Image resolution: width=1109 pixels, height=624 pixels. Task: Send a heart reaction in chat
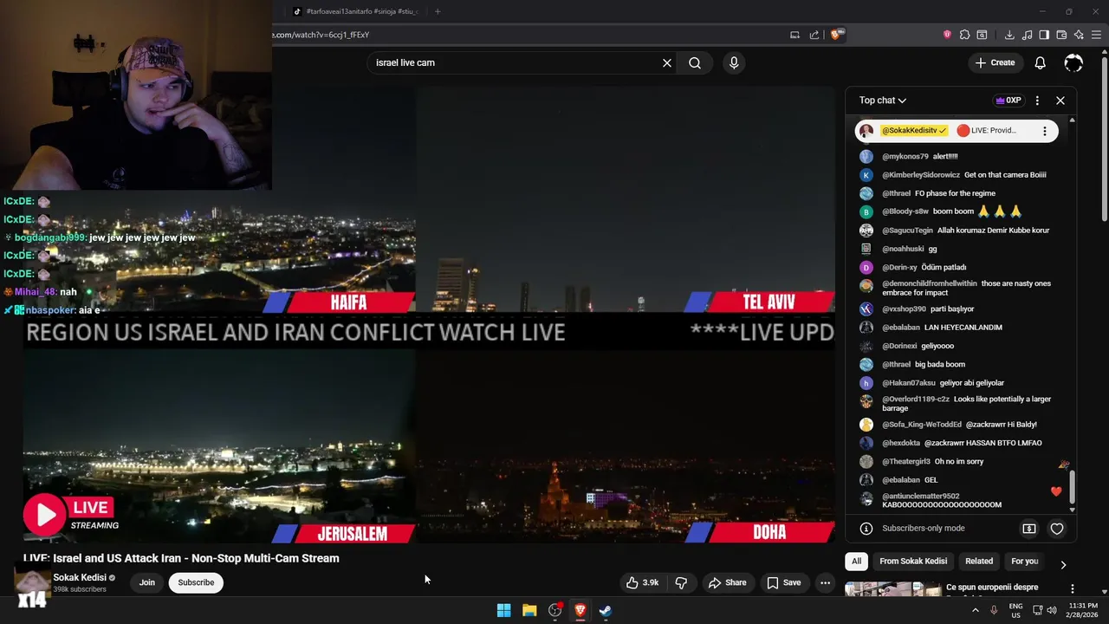[x=1057, y=529]
